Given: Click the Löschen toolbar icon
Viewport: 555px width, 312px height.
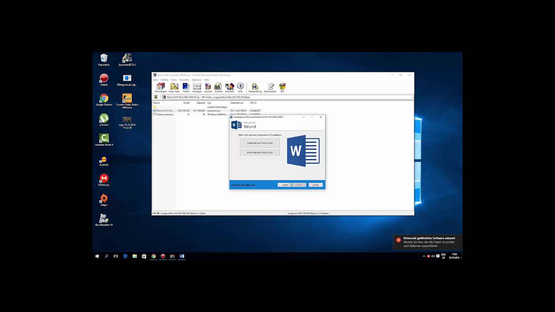Looking at the screenshot, I should pos(208,88).
